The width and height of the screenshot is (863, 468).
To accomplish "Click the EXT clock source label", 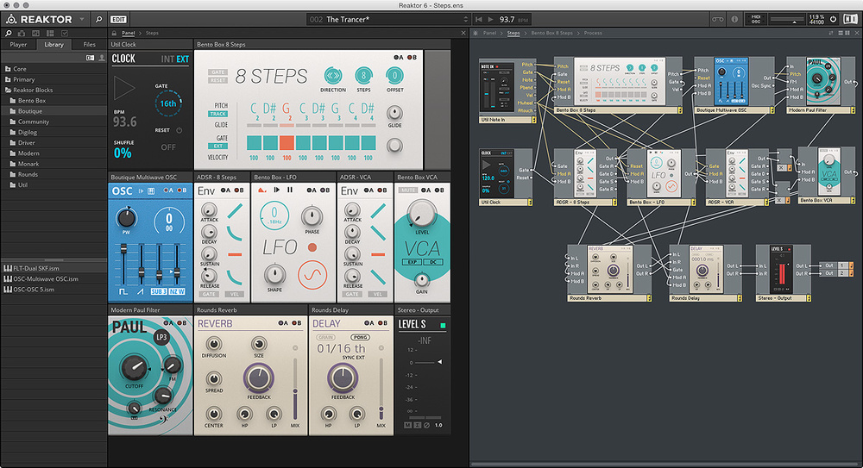I will (181, 59).
